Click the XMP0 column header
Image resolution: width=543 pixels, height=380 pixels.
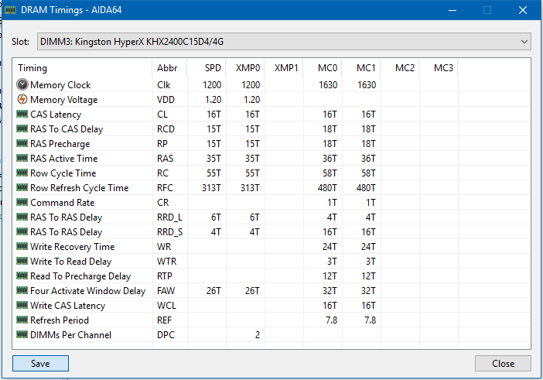248,67
